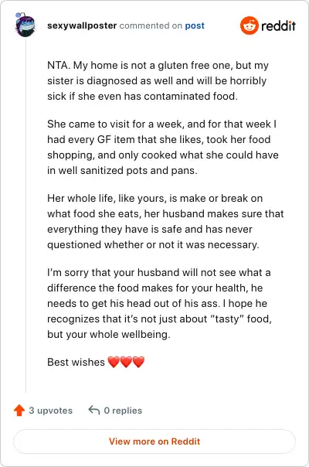Image resolution: width=309 pixels, height=467 pixels.
Task: Click the gray "commented on" text
Action: tap(151, 26)
